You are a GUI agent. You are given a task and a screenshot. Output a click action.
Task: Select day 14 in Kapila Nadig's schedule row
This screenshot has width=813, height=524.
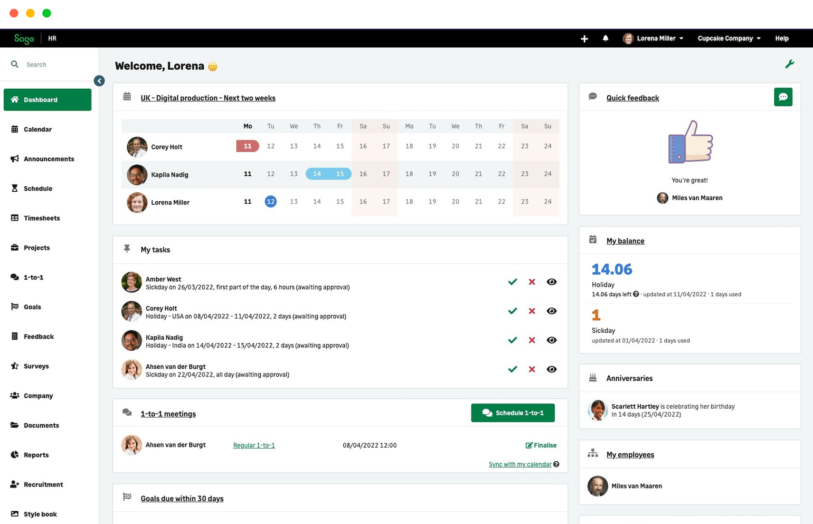pos(317,174)
